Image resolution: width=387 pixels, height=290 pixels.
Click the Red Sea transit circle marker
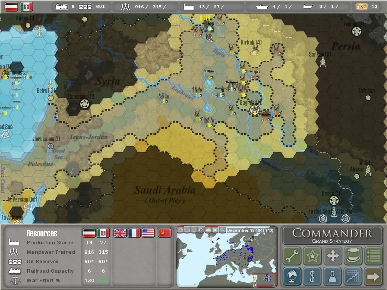point(5,134)
